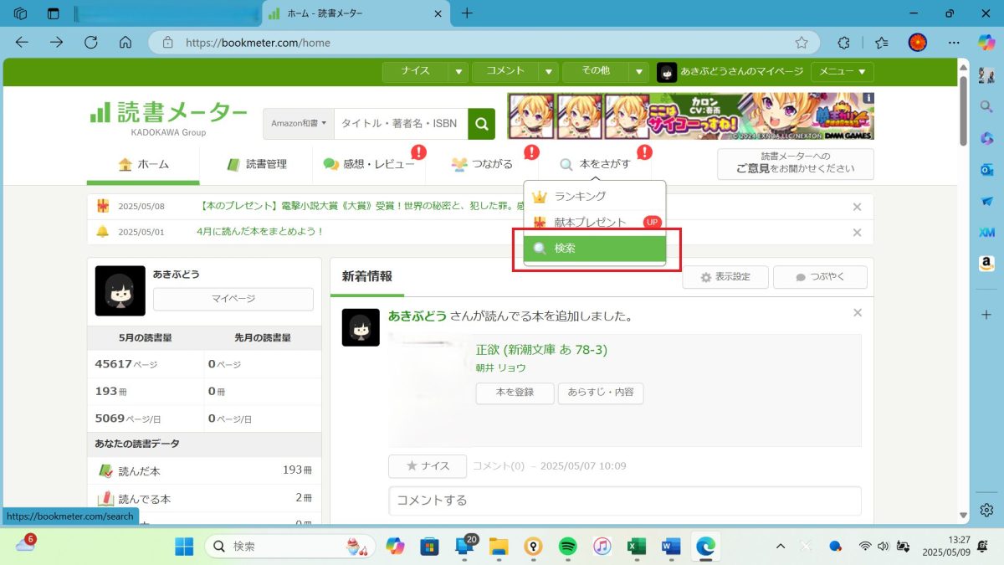Image resolution: width=1004 pixels, height=565 pixels.
Task: Click the コメントする input field
Action: tap(624, 501)
